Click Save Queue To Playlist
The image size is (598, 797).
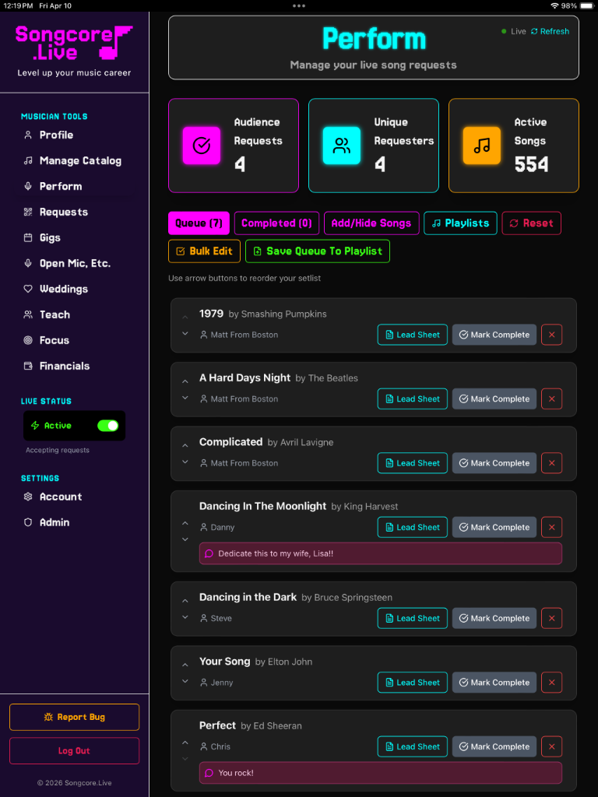coord(318,251)
